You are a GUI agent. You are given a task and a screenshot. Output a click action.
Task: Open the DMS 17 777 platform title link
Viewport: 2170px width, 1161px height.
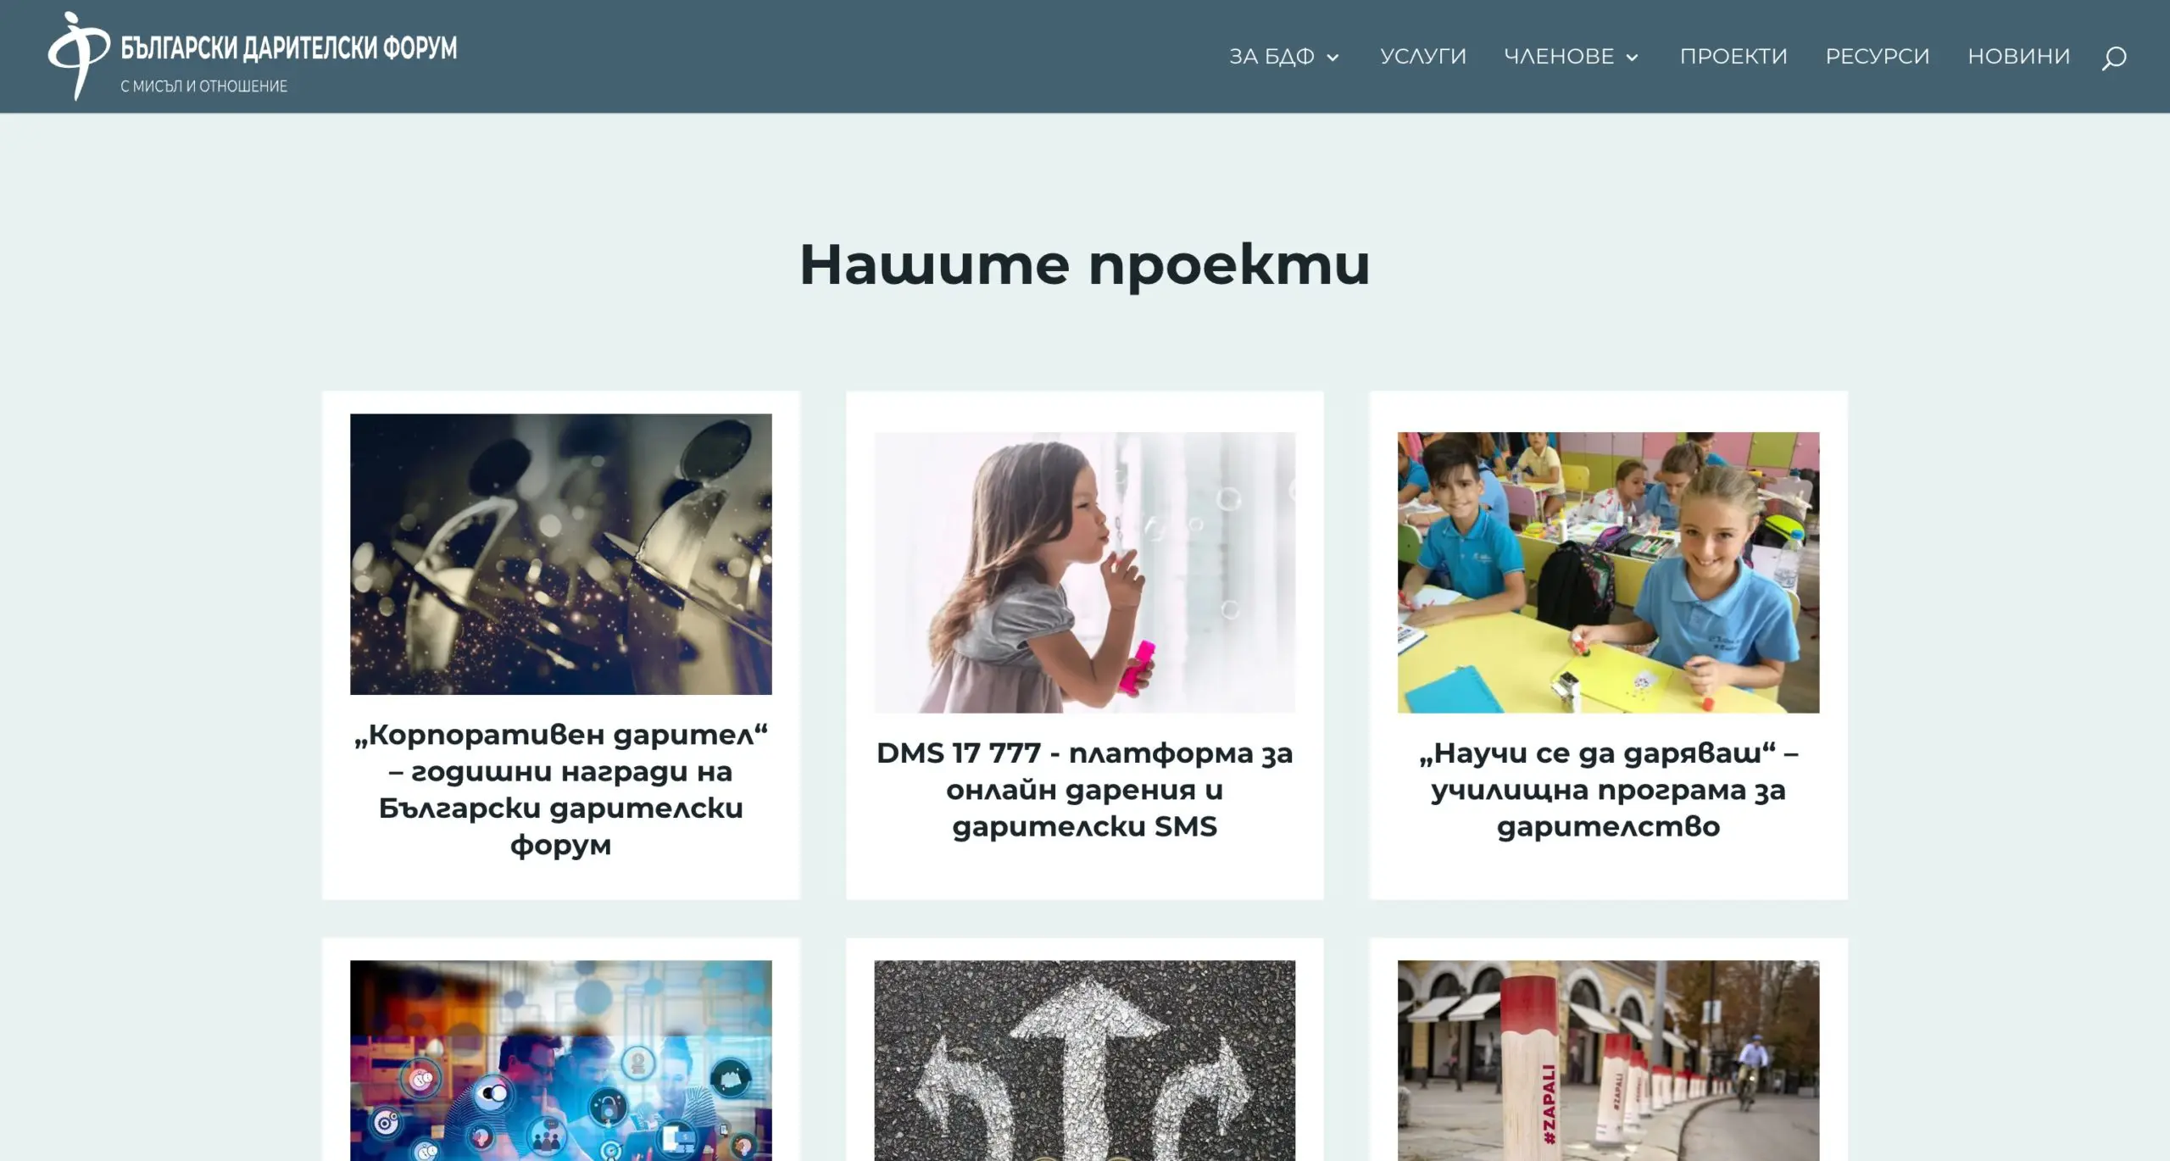1085,789
